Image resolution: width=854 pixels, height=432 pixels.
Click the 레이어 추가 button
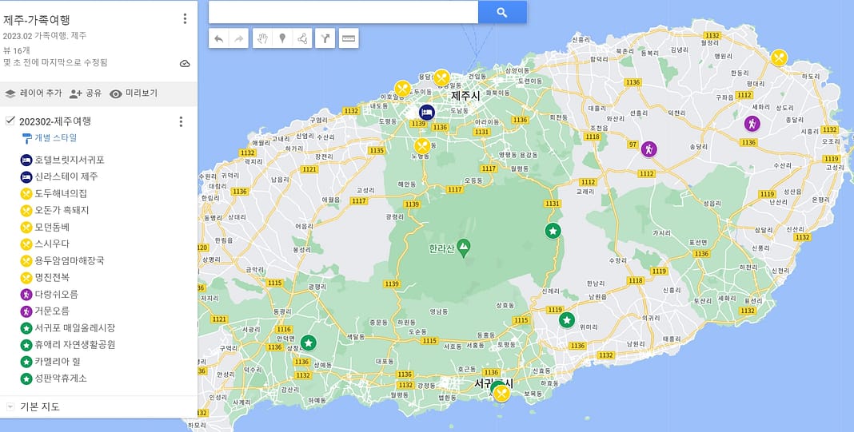34,93
